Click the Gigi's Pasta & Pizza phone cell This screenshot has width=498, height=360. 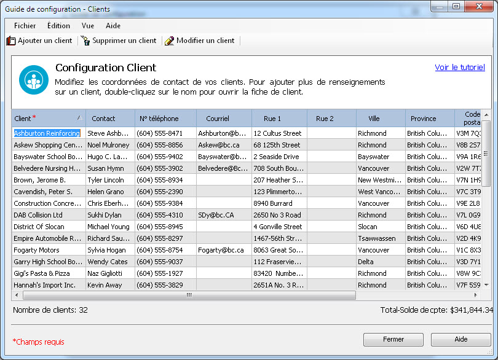pyautogui.click(x=159, y=273)
